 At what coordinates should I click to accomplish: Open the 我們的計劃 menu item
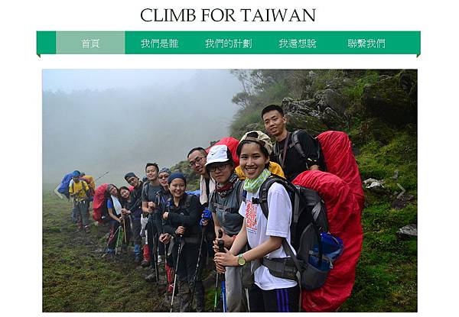click(x=228, y=43)
